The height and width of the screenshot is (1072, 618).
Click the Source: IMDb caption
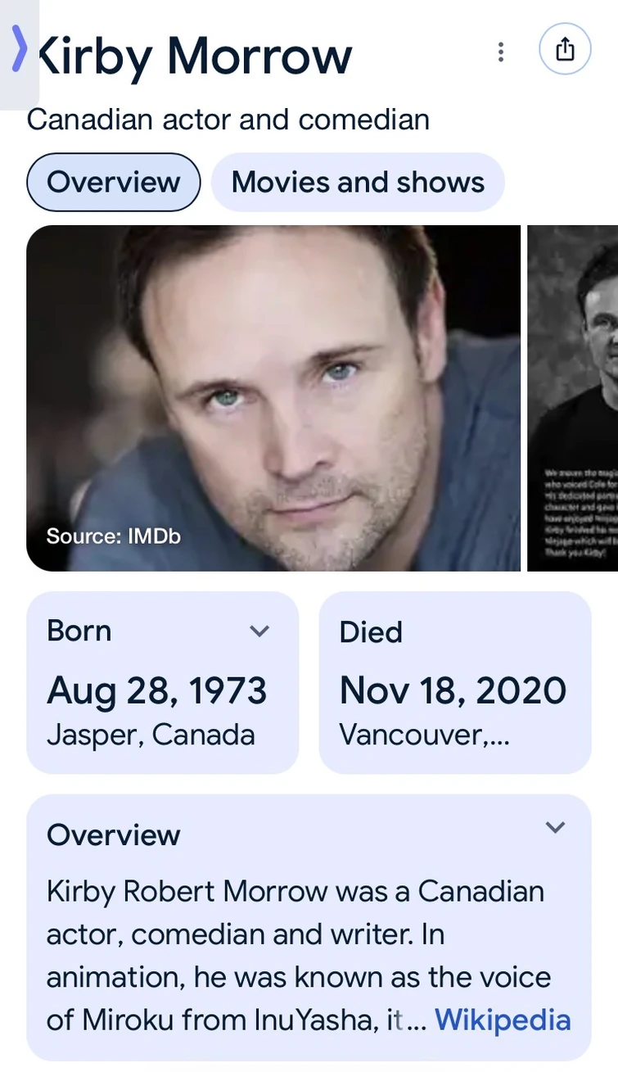(113, 536)
